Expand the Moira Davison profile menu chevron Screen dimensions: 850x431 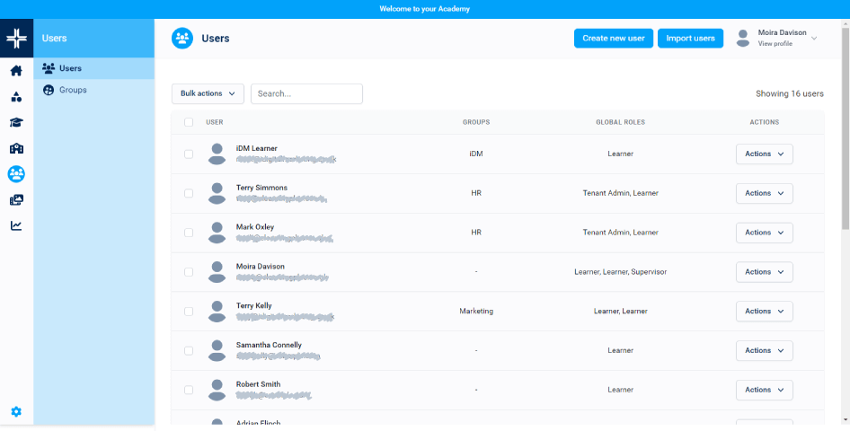pyautogui.click(x=814, y=39)
